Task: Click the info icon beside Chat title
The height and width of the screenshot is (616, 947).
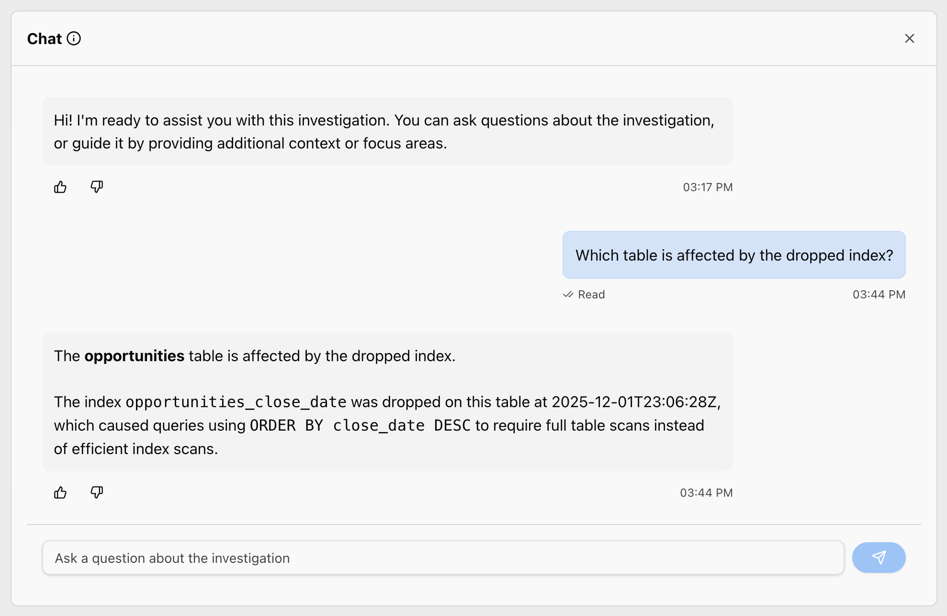Action: (74, 38)
